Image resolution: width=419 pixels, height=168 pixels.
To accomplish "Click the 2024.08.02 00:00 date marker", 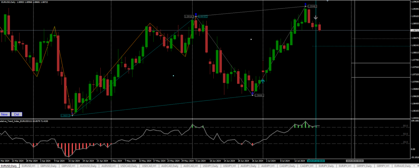I will click(354, 161).
